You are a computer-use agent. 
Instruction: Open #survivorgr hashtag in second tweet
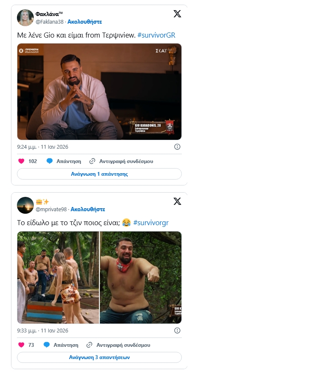[151, 223]
